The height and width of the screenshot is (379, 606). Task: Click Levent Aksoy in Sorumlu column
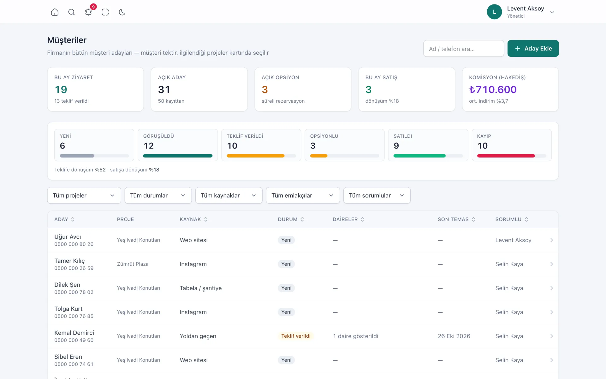click(x=513, y=240)
